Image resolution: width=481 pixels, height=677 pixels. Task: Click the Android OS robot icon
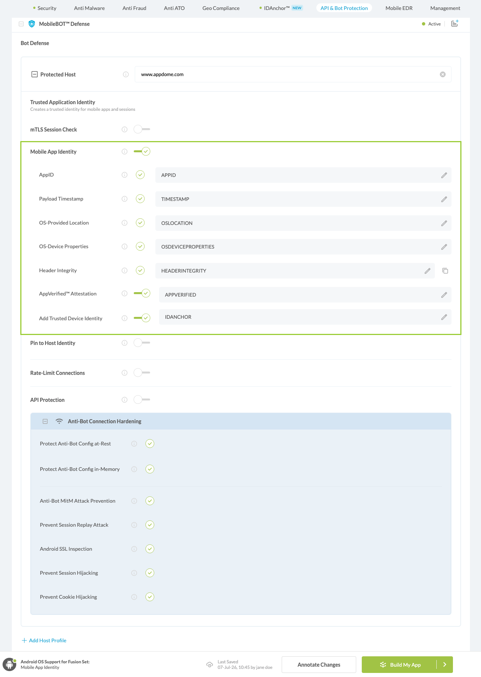coord(9,664)
